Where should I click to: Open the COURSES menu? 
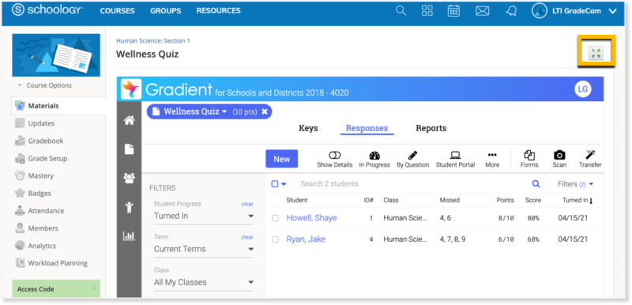(117, 11)
